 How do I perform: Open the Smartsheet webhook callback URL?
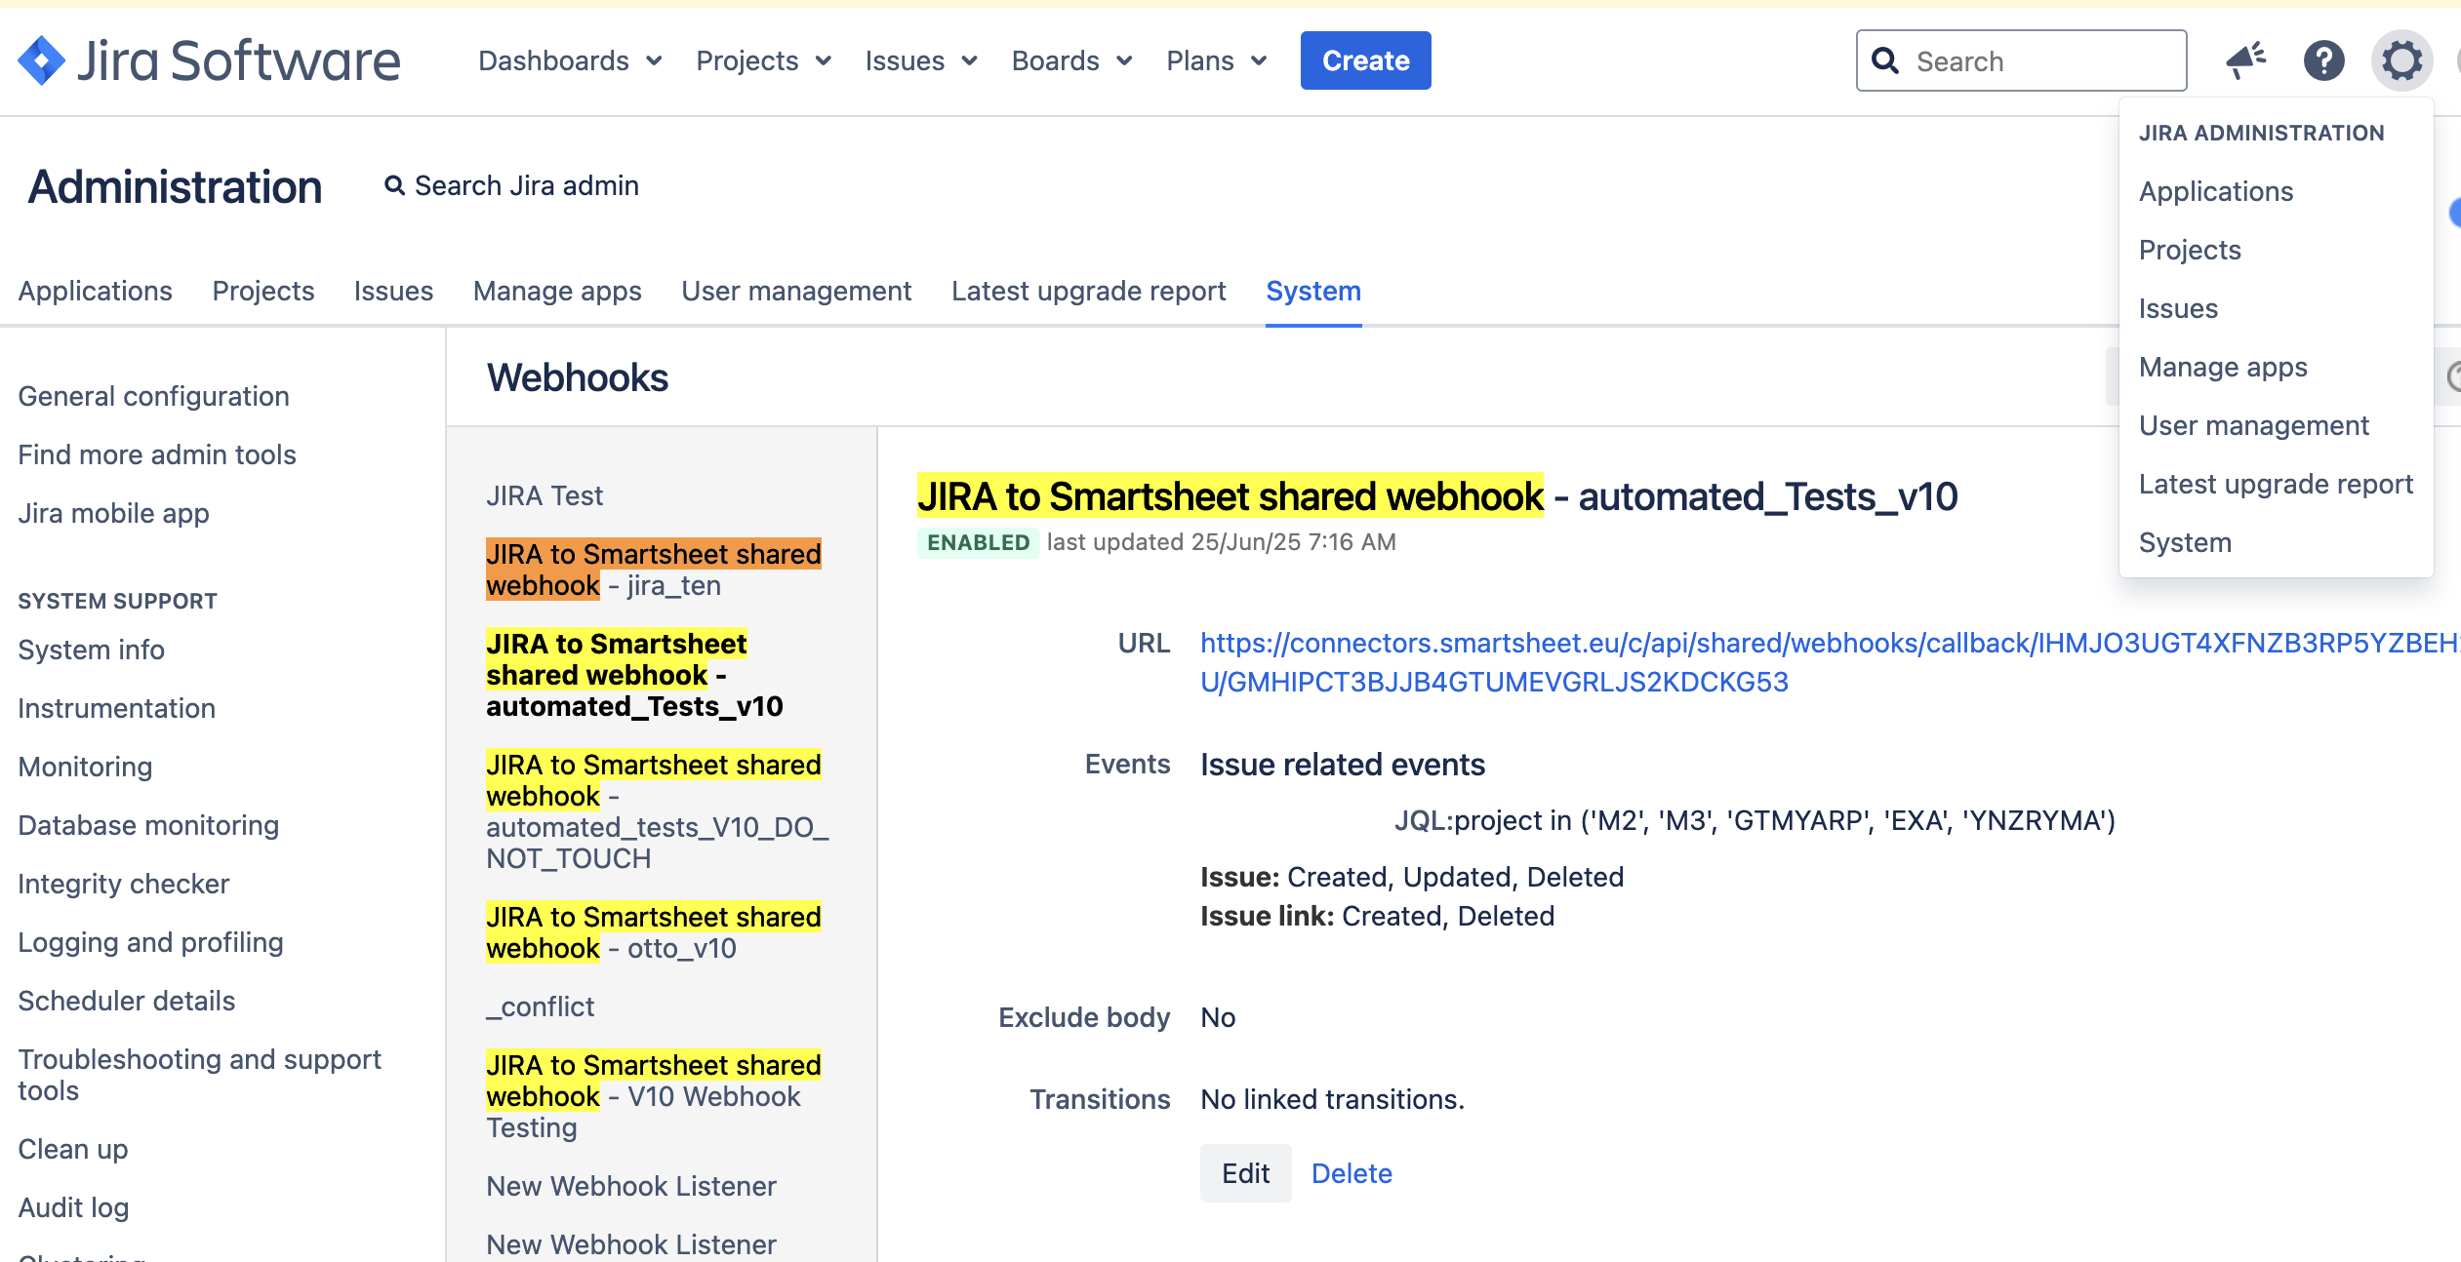click(1830, 662)
